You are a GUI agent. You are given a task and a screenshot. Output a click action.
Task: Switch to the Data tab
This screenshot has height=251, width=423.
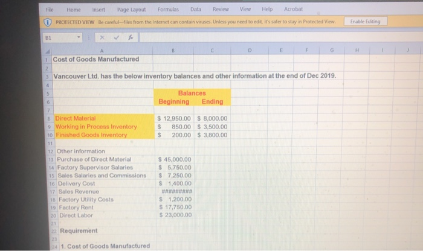pos(196,10)
